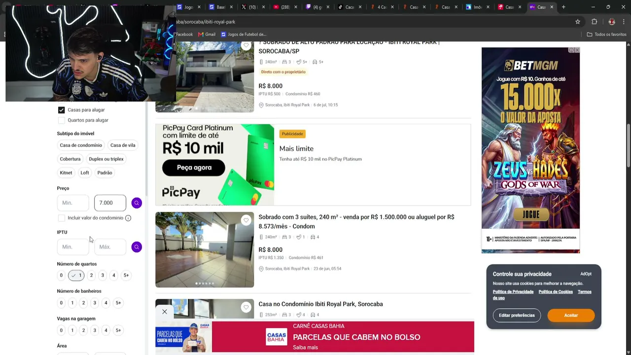Image resolution: width=631 pixels, height=355 pixels.
Task: Favorite the Sobrado com 3 suítes listing
Action: click(246, 220)
